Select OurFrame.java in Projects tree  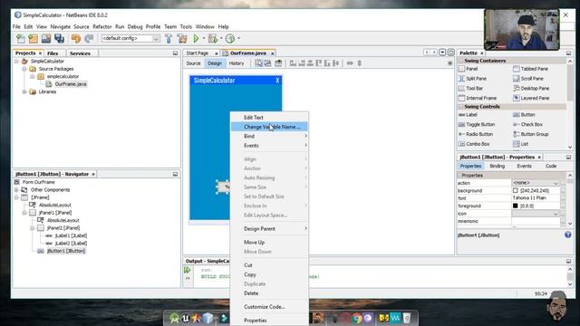71,84
